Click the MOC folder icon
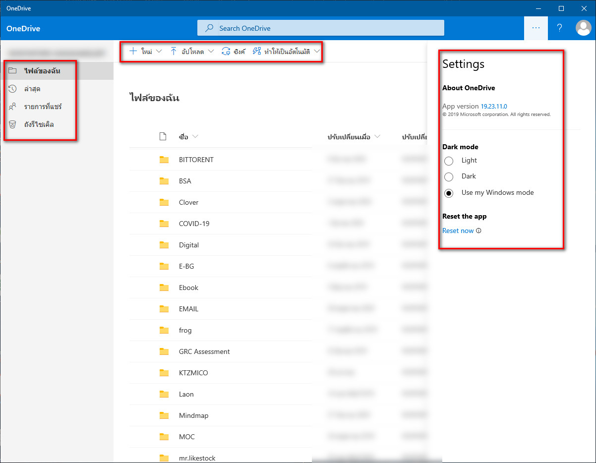The width and height of the screenshot is (596, 463). pos(164,437)
